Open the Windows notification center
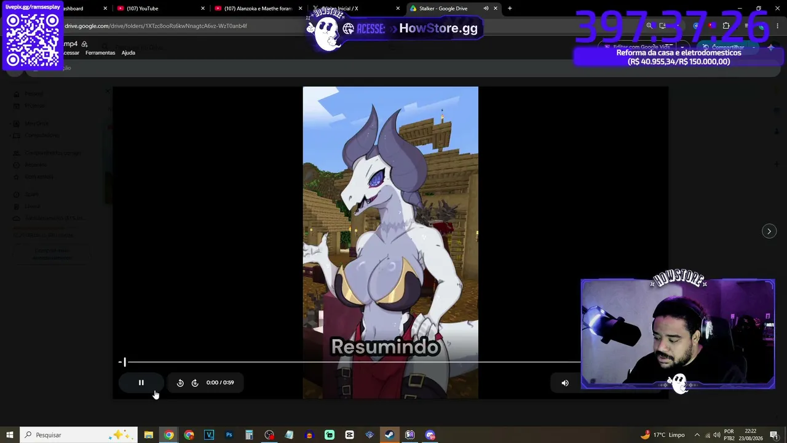787x443 pixels. (x=774, y=435)
